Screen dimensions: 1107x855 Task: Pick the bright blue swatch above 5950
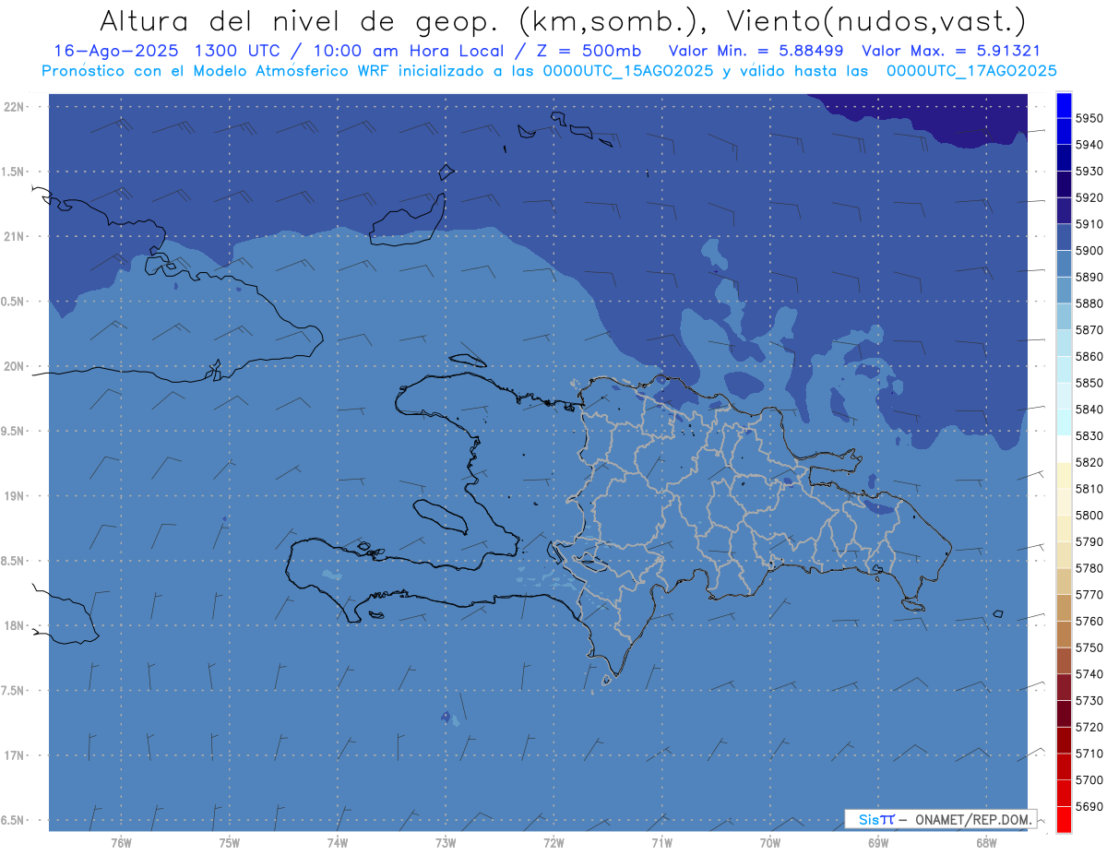pos(1064,105)
